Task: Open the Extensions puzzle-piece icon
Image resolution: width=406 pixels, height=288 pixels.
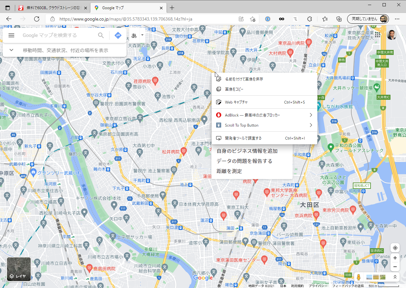Action: pyautogui.click(x=309, y=19)
